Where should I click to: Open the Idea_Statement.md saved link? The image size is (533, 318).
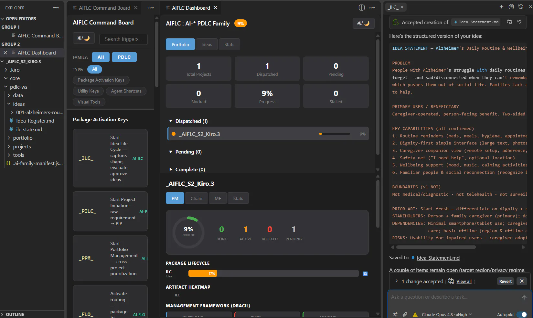click(438, 258)
